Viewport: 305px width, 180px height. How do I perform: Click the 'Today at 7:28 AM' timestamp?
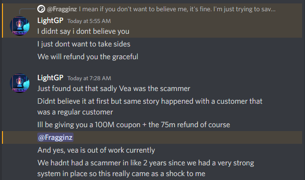pyautogui.click(x=89, y=78)
